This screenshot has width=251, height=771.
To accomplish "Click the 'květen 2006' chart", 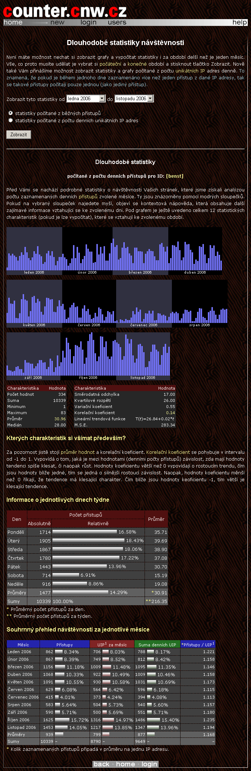I will [x=34, y=303].
